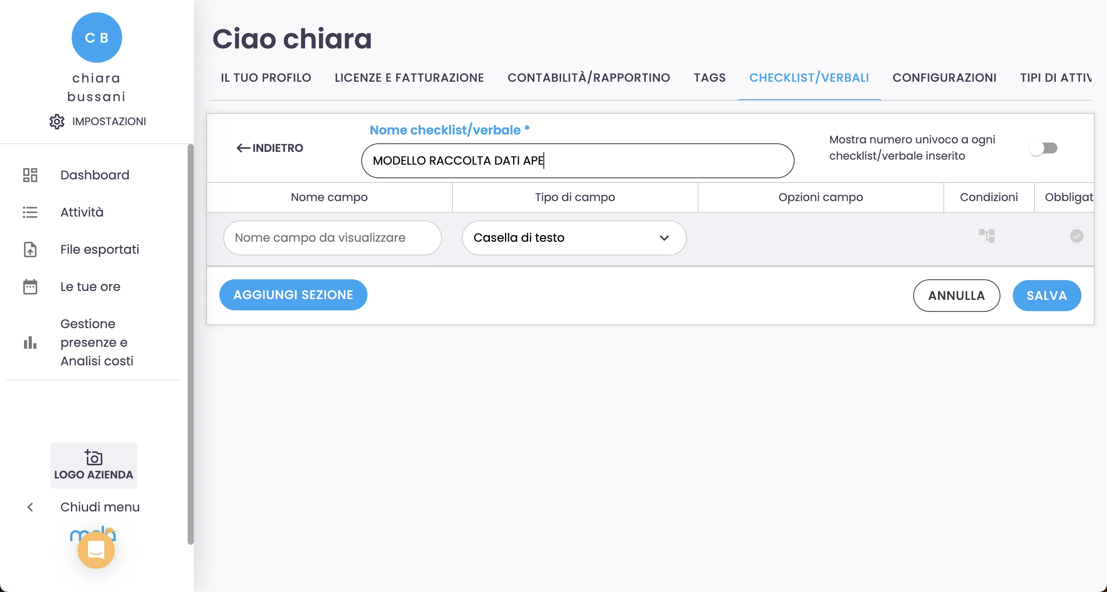This screenshot has width=1107, height=592.
Task: Switch to the Configurazioni tab
Action: pos(944,78)
